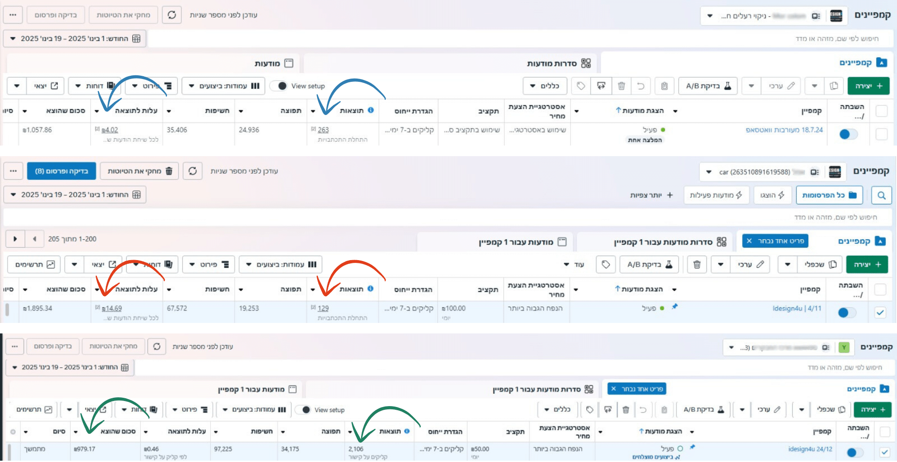
Task: Click the 2,106 results value for idesign4u 24/12
Action: pos(356,449)
